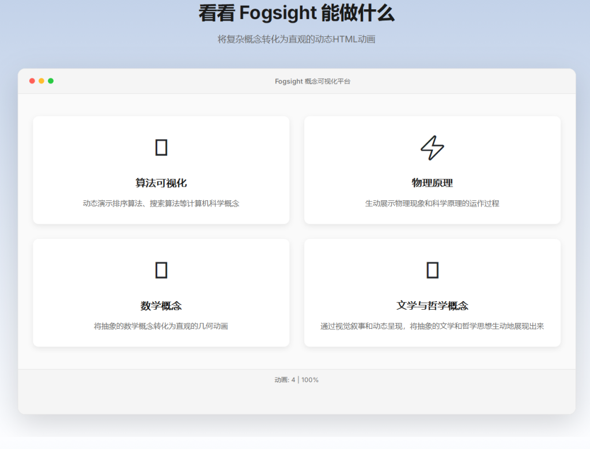Click the 100% indicator in the status bar
Image resolution: width=590 pixels, height=449 pixels.
[312, 380]
